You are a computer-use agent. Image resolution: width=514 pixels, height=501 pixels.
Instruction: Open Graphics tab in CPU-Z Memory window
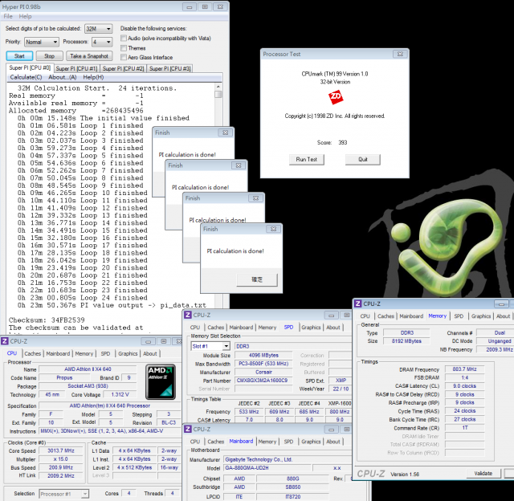pyautogui.click(x=481, y=316)
